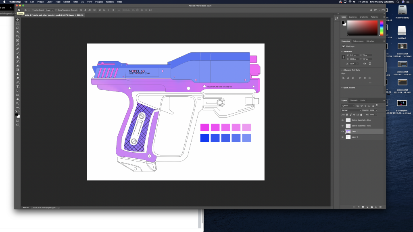
Task: Select the Lasso tool
Action: (18, 28)
